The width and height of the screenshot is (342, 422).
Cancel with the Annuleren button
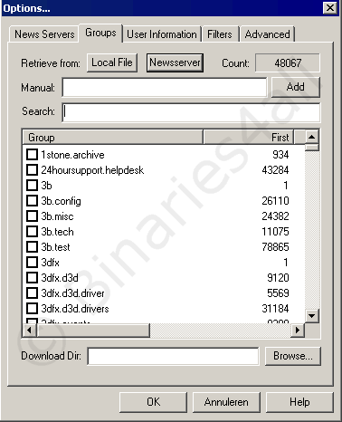pyautogui.click(x=226, y=402)
